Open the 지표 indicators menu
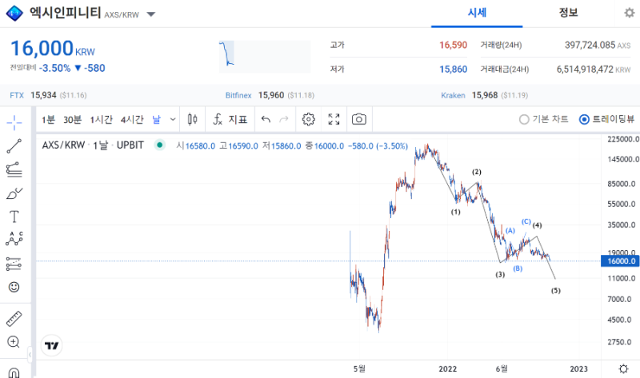Screen dimensions: 640x378 (230, 119)
